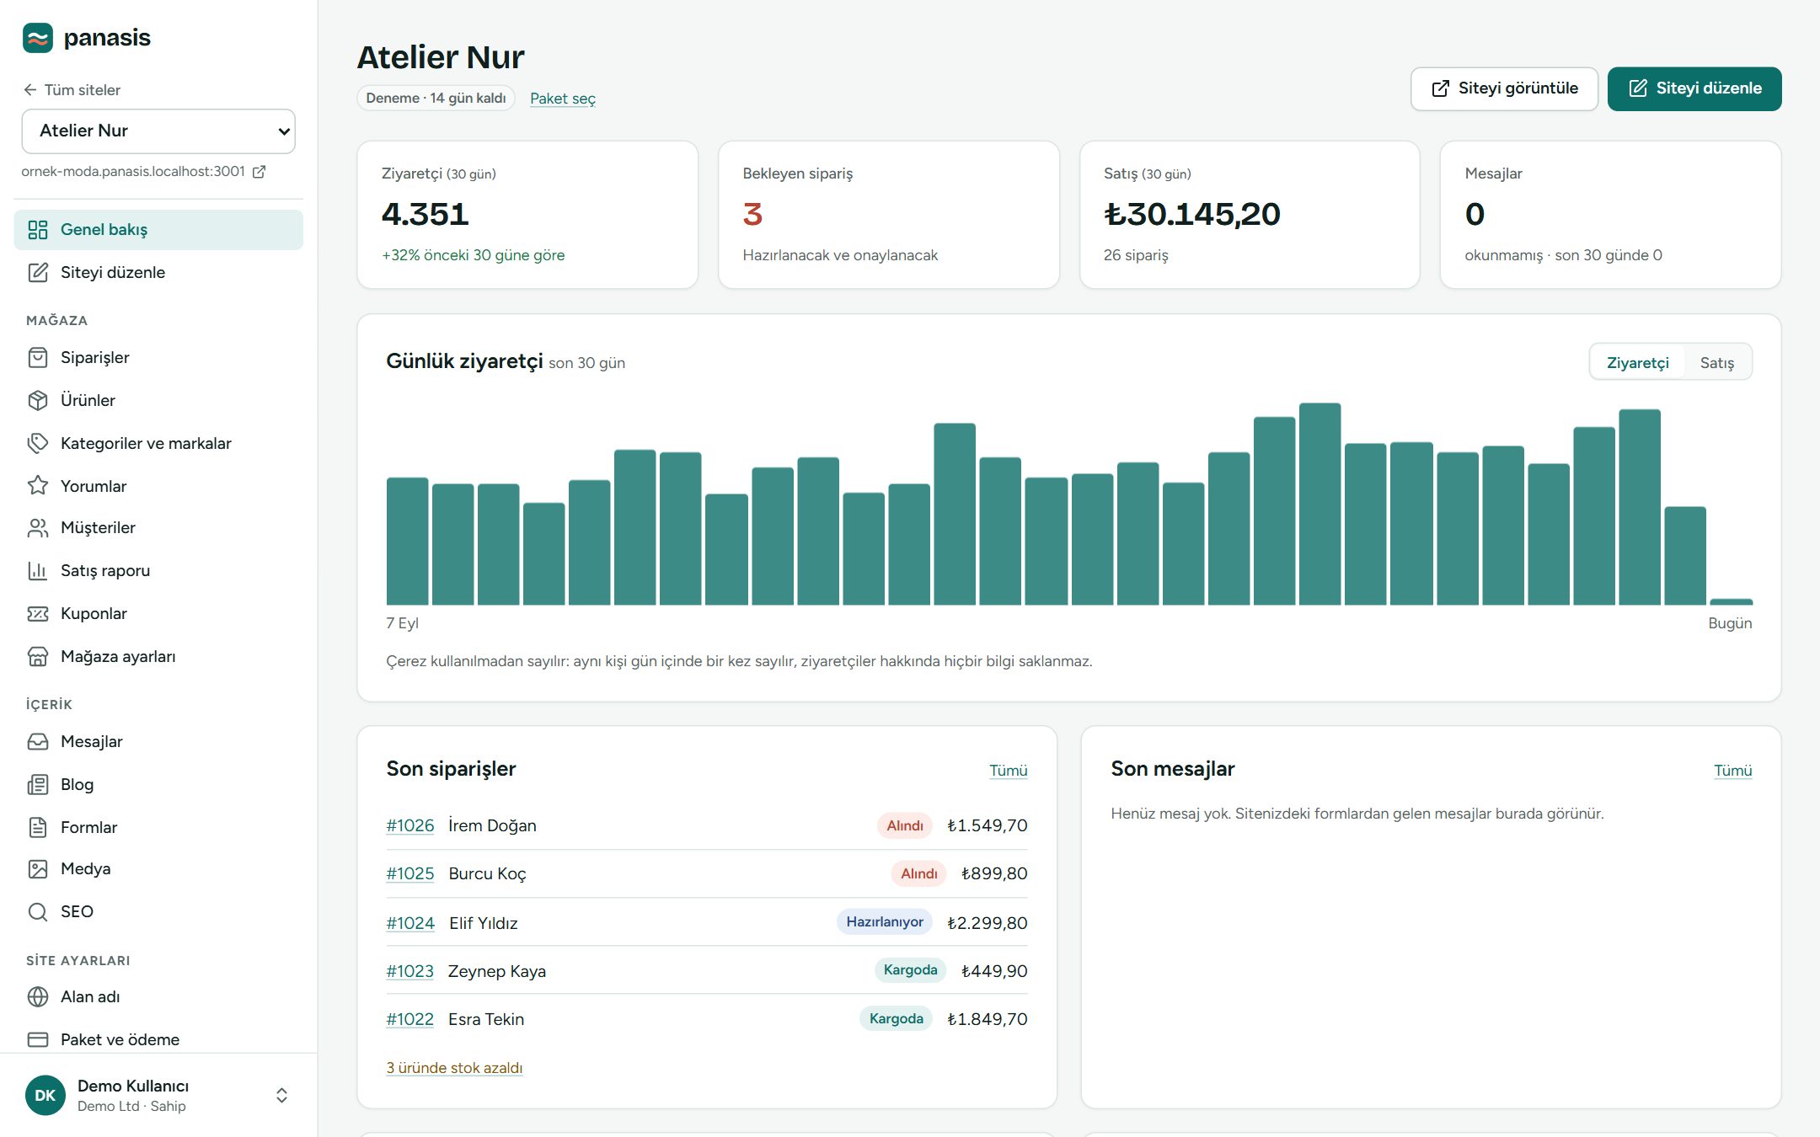This screenshot has width=1820, height=1137.
Task: Open Müşteriler people icon
Action: click(38, 527)
